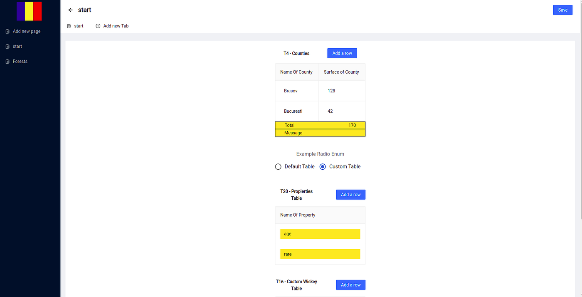582x297 pixels.
Task: Click the page icon beside the sidebar start item
Action: tap(7, 46)
